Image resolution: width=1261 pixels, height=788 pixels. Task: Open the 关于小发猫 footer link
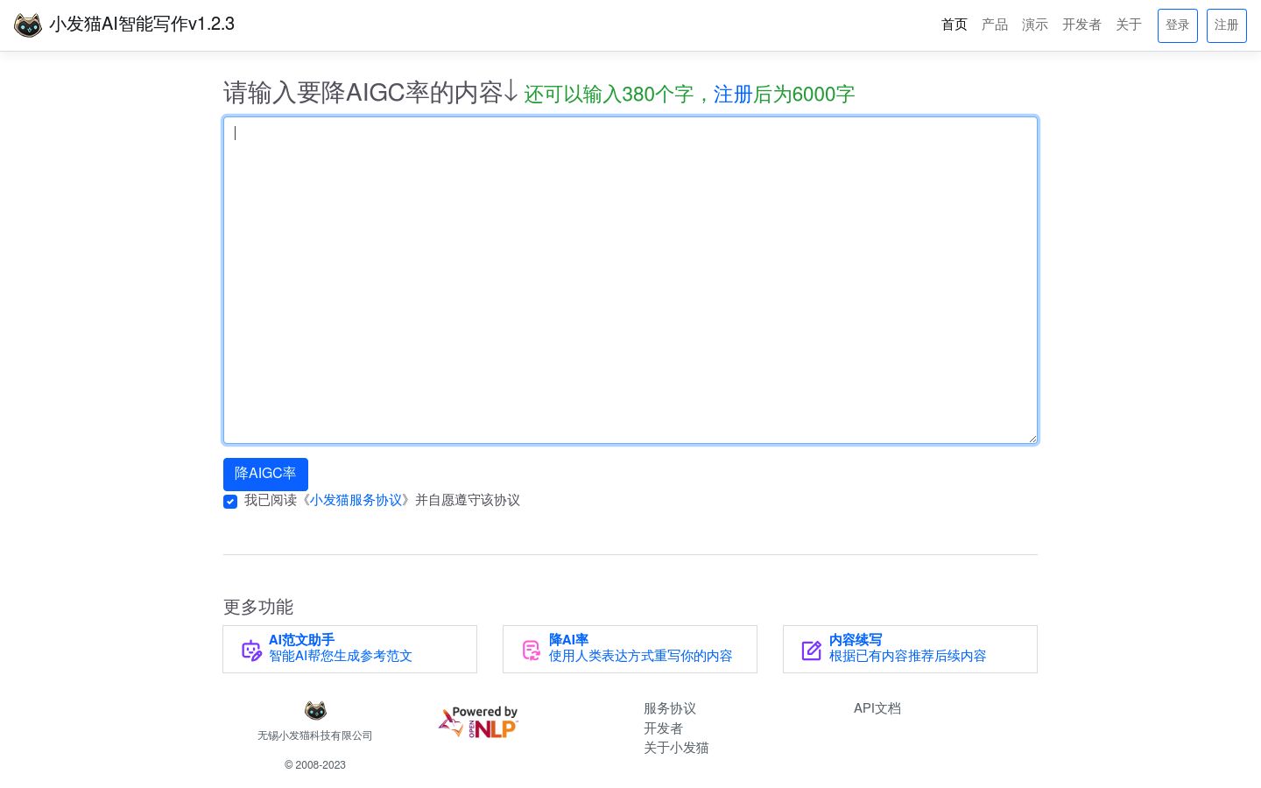(x=676, y=748)
